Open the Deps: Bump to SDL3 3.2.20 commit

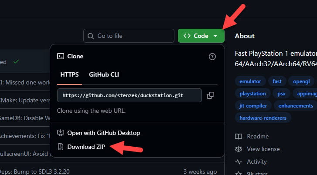click(x=35, y=172)
